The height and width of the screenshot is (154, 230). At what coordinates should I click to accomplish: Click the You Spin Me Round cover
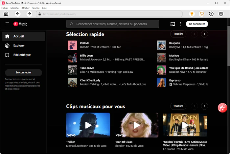(x=162, y=70)
